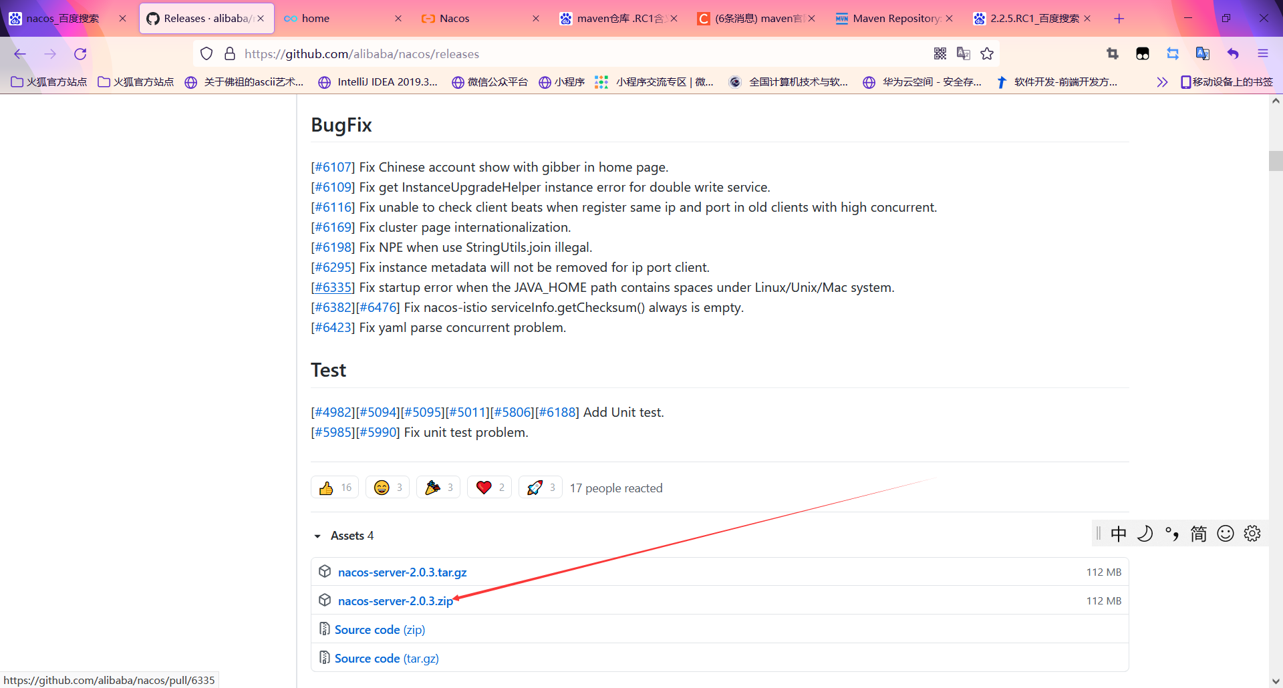Close the Releases alibaba tab
The image size is (1283, 688).
coord(261,19)
